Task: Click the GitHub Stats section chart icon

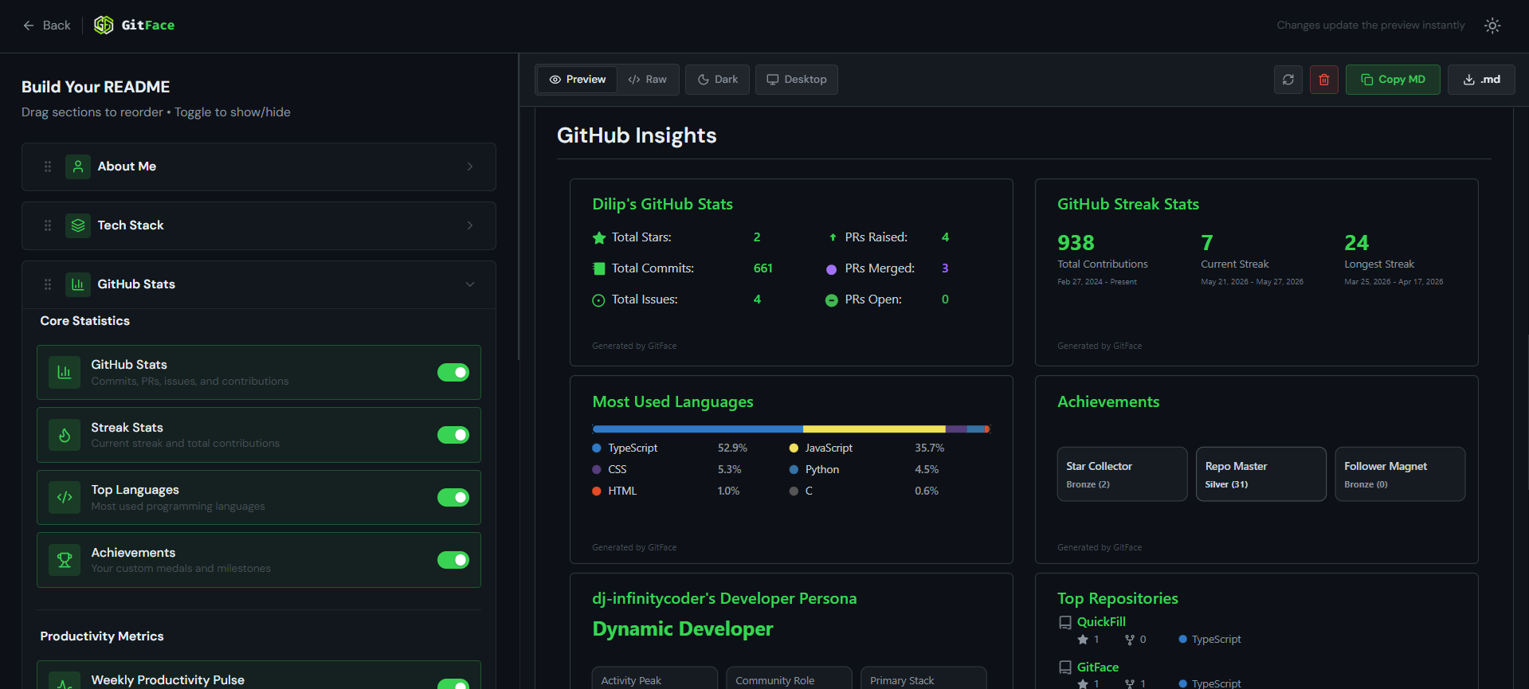Action: 78,284
